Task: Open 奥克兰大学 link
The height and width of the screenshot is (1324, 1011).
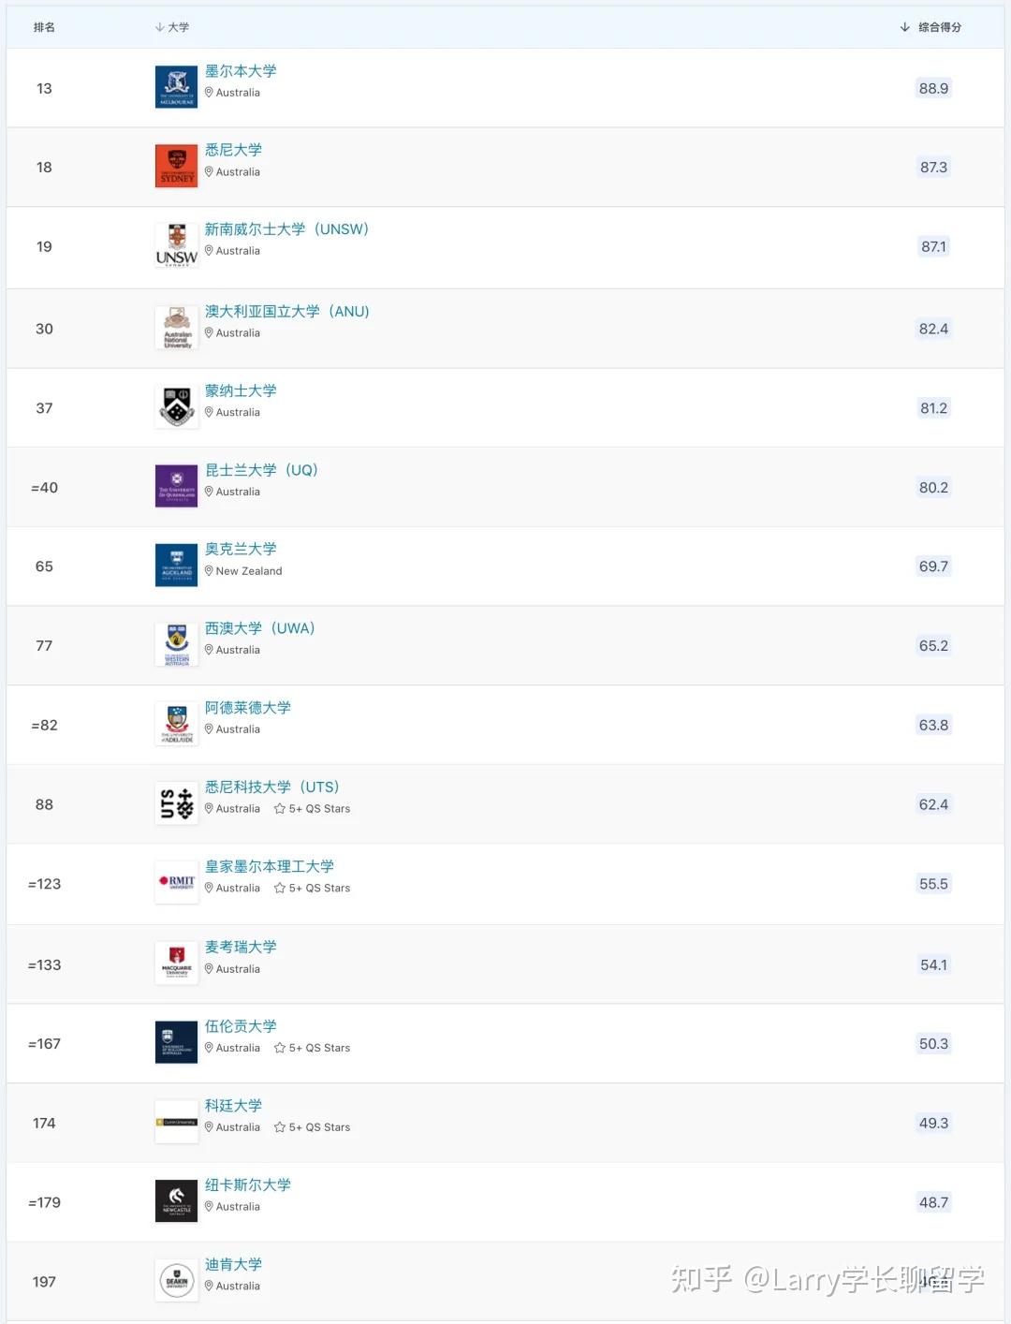Action: (x=241, y=549)
